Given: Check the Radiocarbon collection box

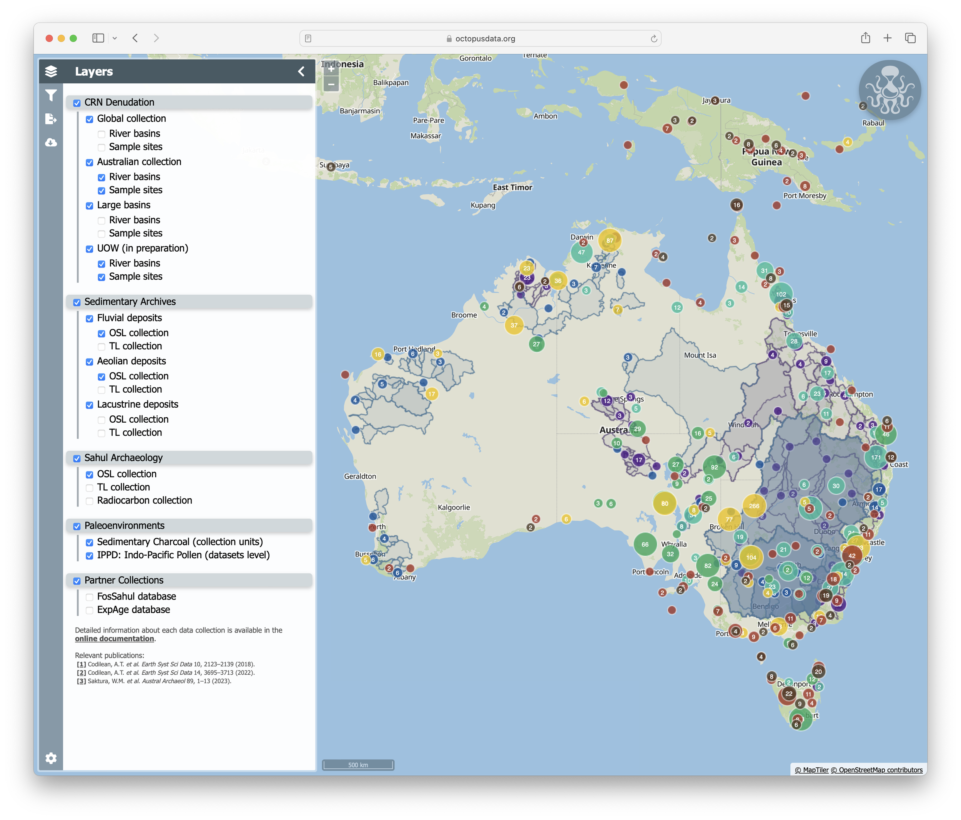Looking at the screenshot, I should point(90,501).
